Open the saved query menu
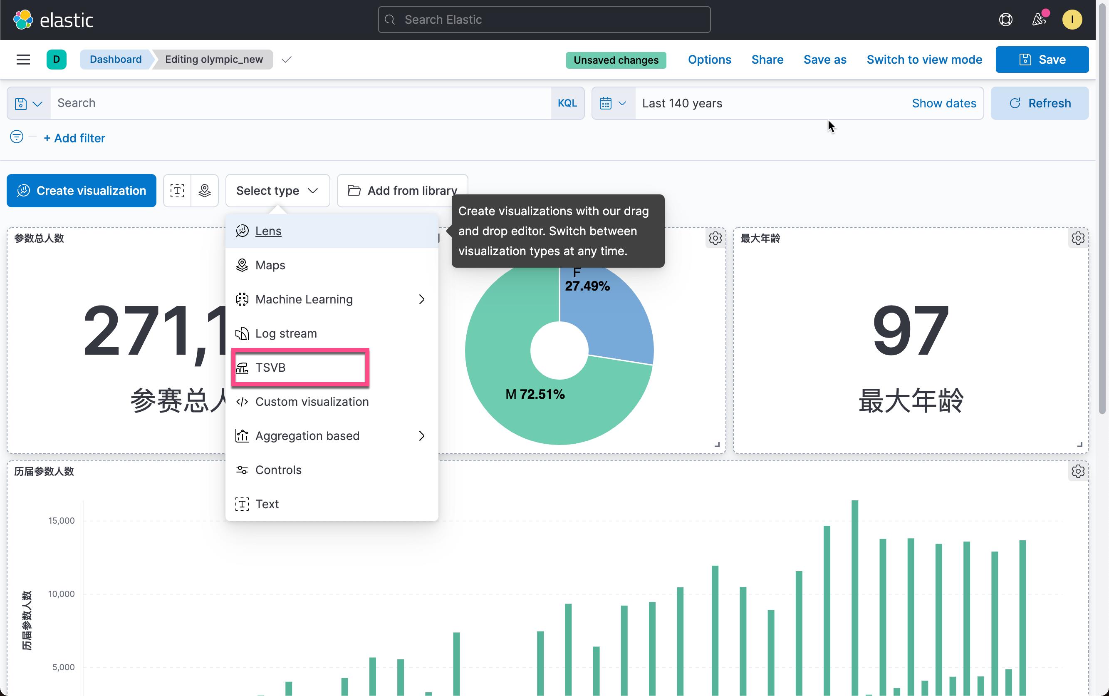This screenshot has height=696, width=1109. 29,104
